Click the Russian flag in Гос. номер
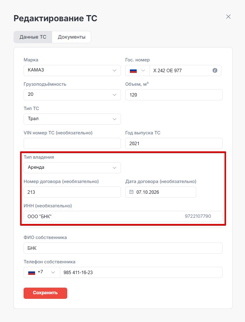Image resolution: width=245 pixels, height=322 pixels. (x=133, y=71)
